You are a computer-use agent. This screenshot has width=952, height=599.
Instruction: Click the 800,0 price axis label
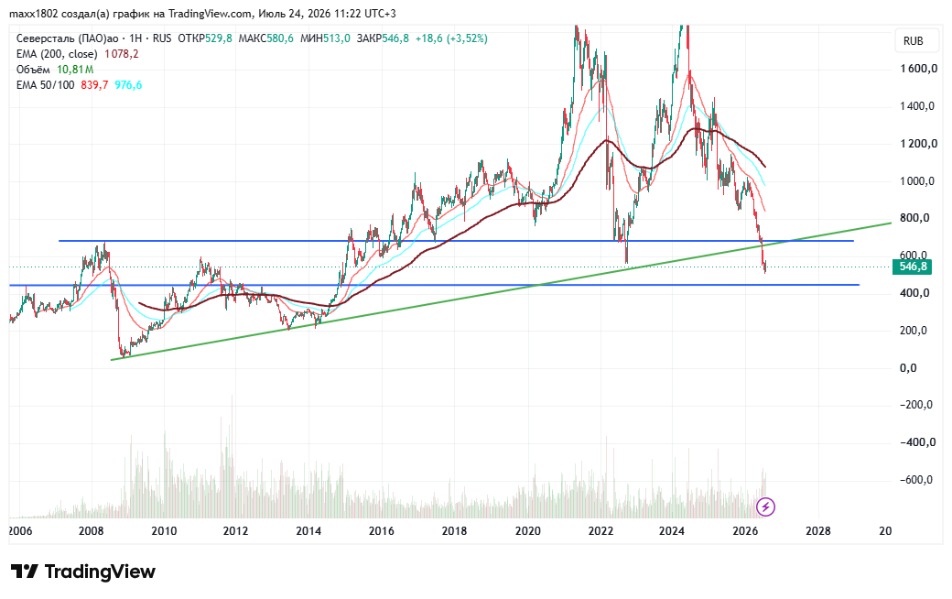click(x=914, y=218)
